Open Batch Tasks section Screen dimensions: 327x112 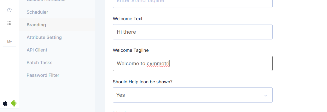tap(39, 63)
